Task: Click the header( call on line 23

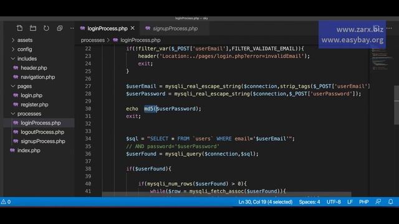Action: point(148,56)
